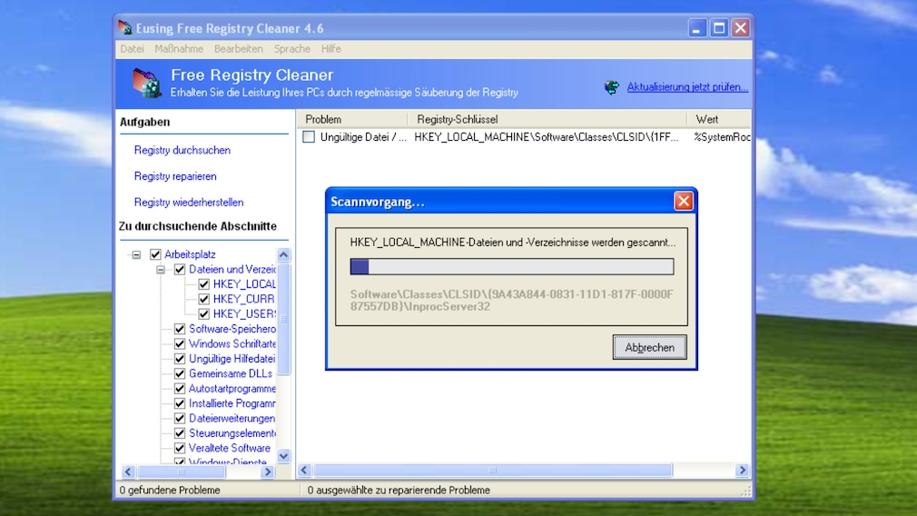Click right arrow of results horizontal scrollbar
The width and height of the screenshot is (917, 516).
click(x=742, y=471)
